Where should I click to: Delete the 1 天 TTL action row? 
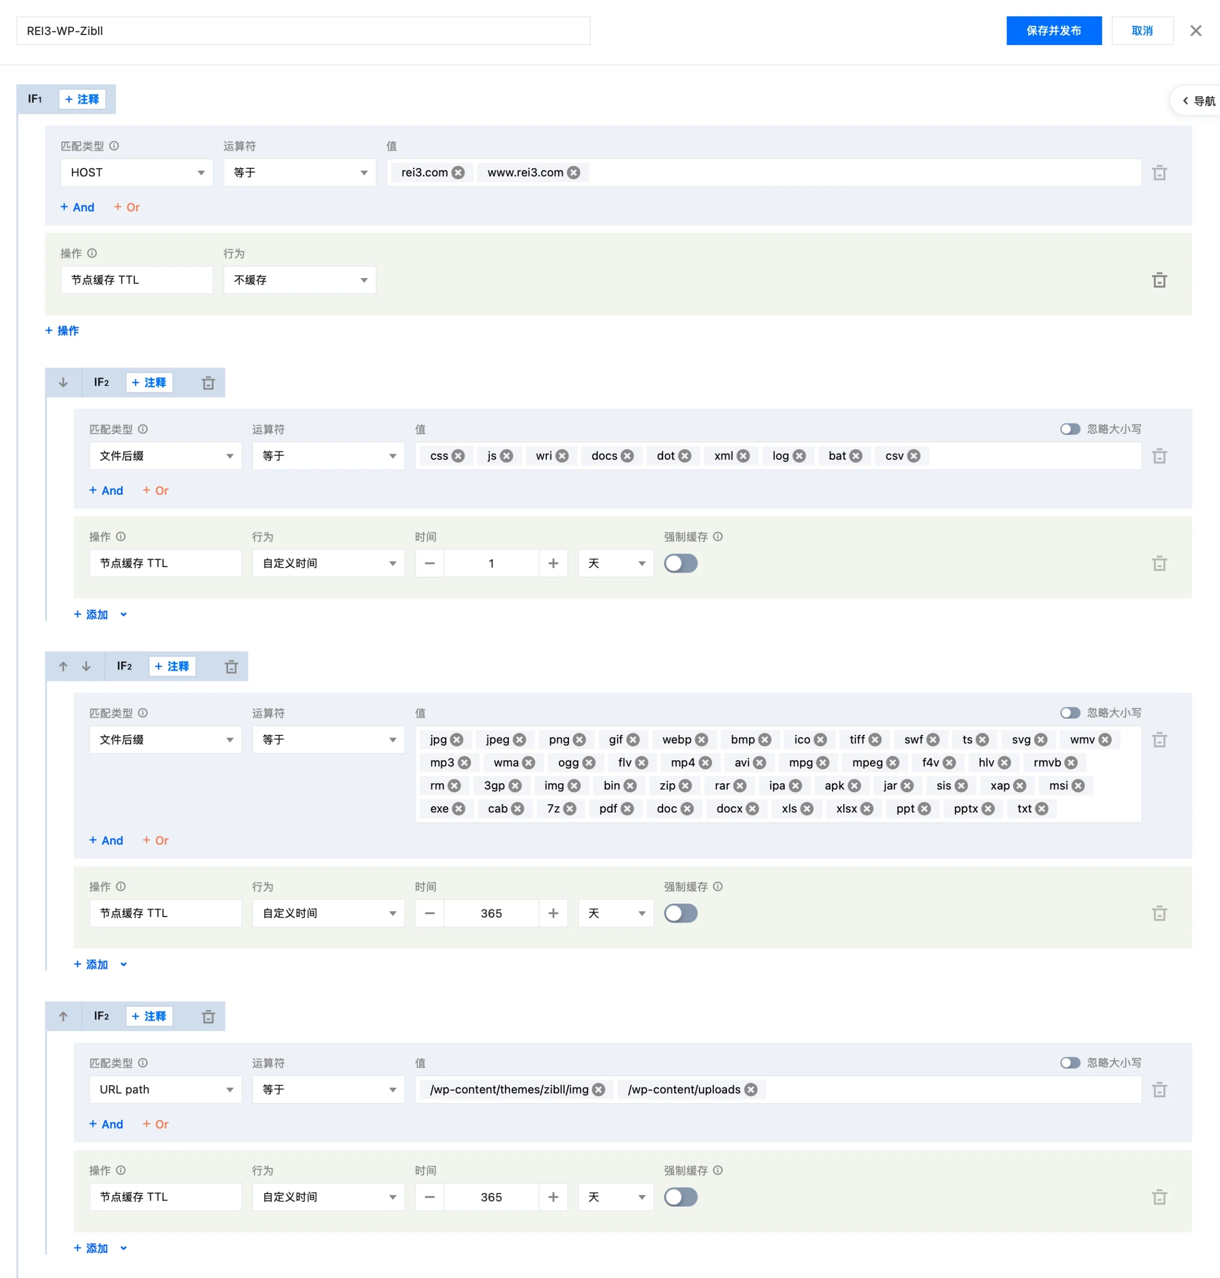click(x=1159, y=564)
